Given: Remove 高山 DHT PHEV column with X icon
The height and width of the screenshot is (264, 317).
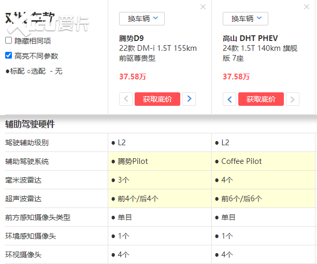Looking at the screenshot, I should tap(307, 7).
